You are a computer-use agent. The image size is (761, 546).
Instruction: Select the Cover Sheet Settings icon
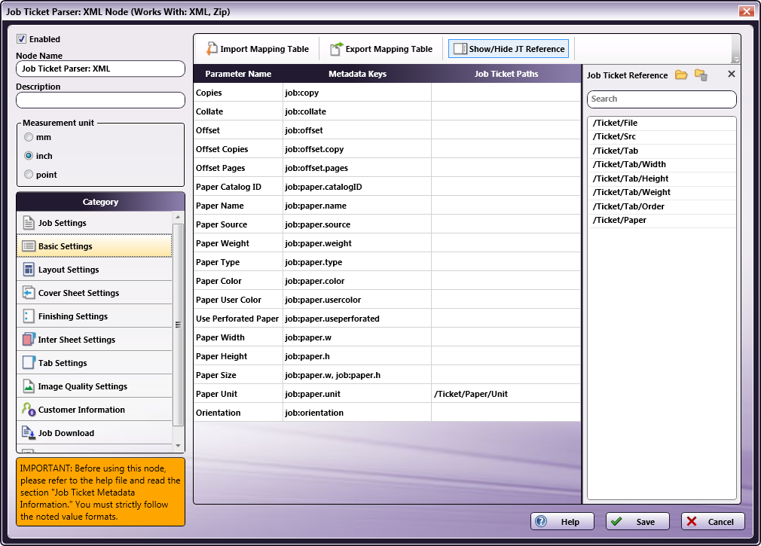pyautogui.click(x=29, y=293)
